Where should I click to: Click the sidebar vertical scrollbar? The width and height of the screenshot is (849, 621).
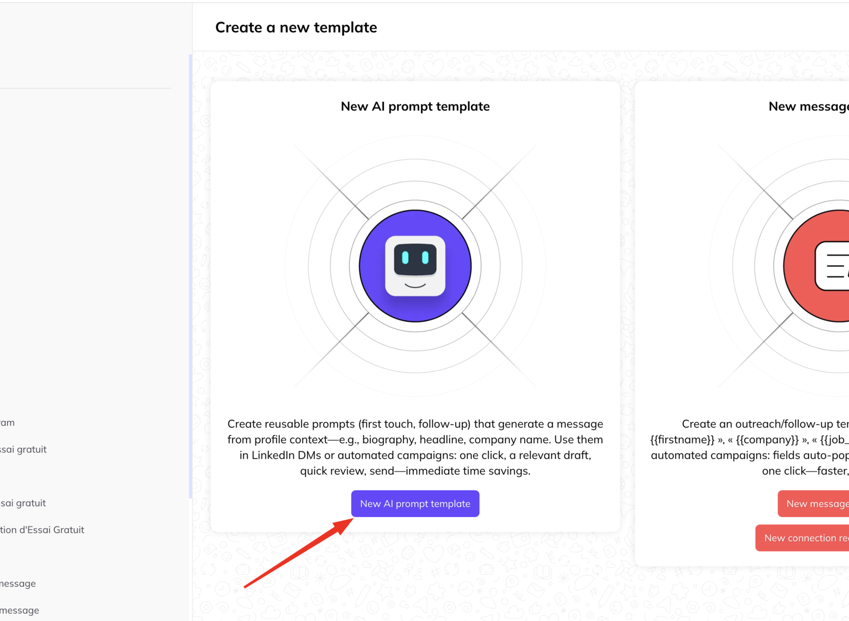190,276
